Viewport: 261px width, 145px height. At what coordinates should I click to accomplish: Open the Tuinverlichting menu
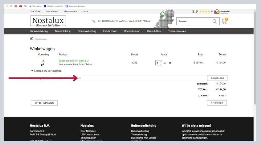pos(63,31)
